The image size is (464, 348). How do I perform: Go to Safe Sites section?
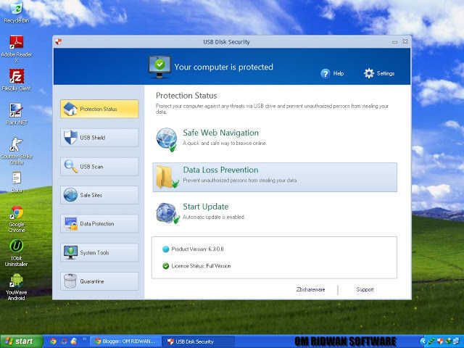click(99, 195)
